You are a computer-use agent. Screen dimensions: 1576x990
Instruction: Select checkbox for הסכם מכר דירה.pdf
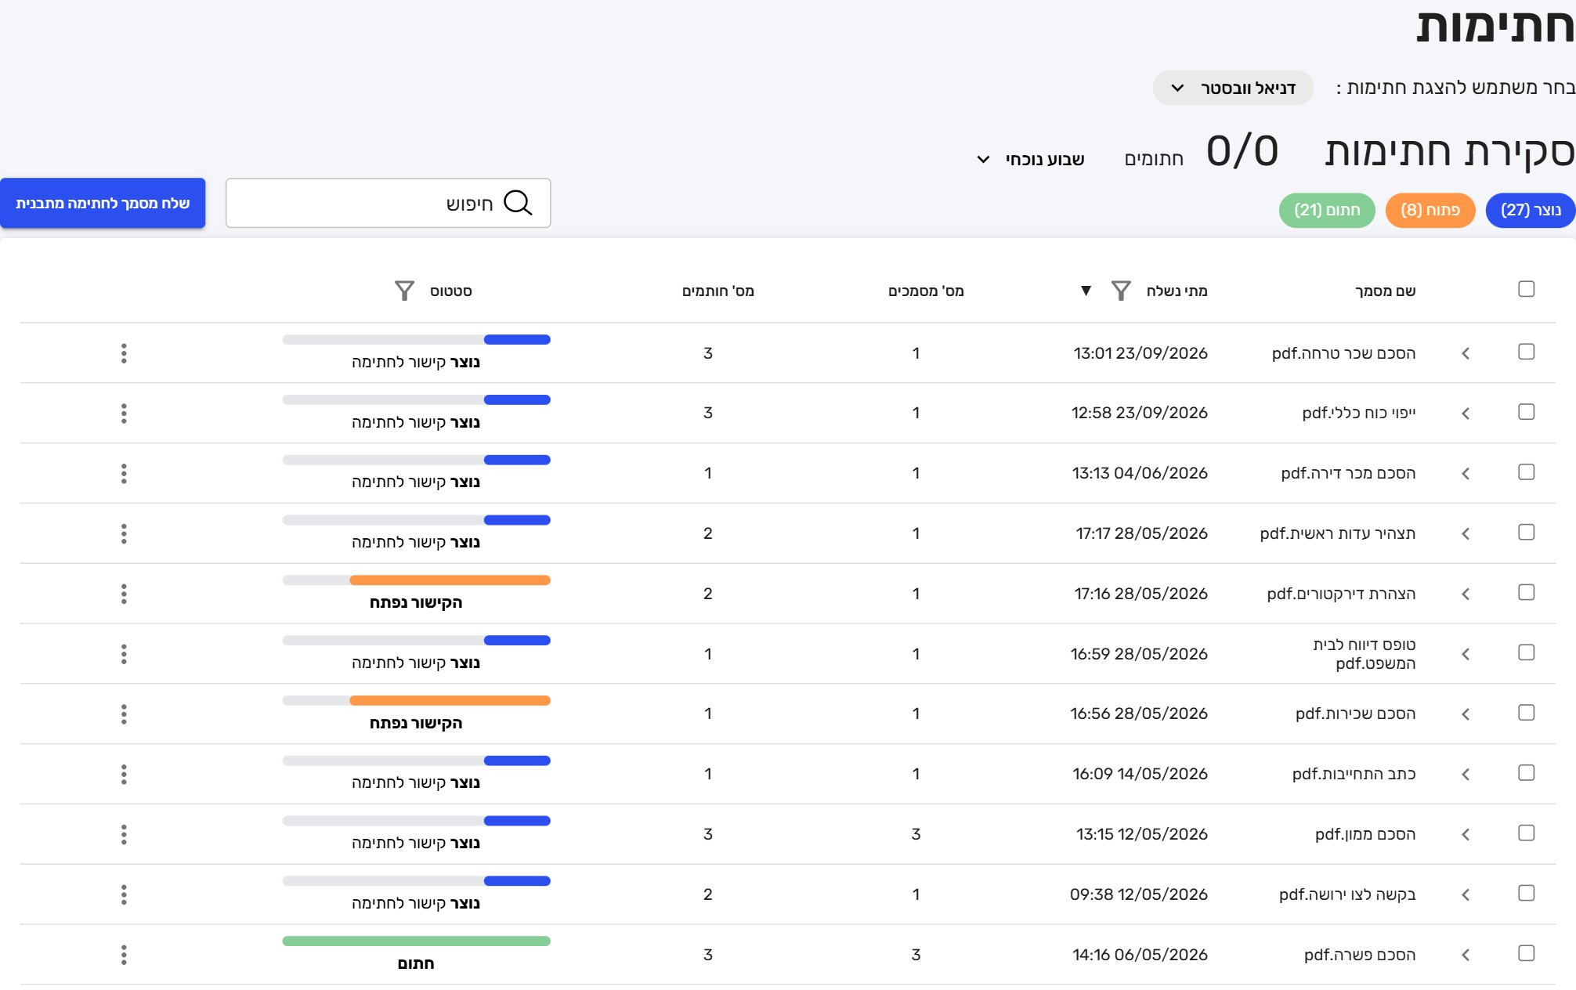pos(1526,472)
